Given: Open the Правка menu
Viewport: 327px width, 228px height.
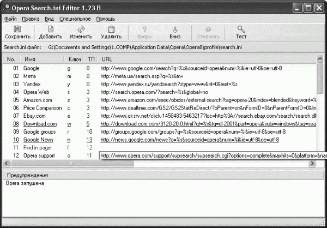Looking at the screenshot, I should pos(31,19).
